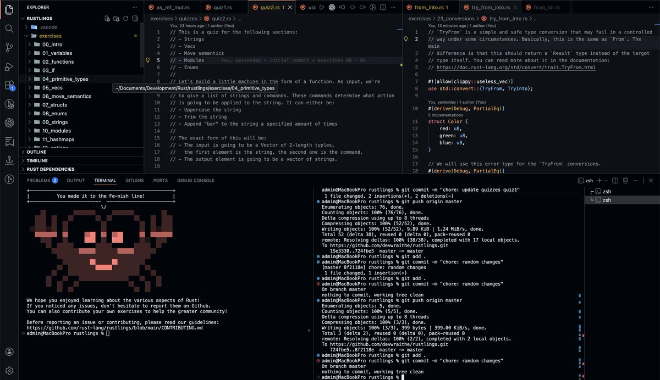Click the new terminal plus icon
The width and height of the screenshot is (660, 380).
pyautogui.click(x=599, y=180)
